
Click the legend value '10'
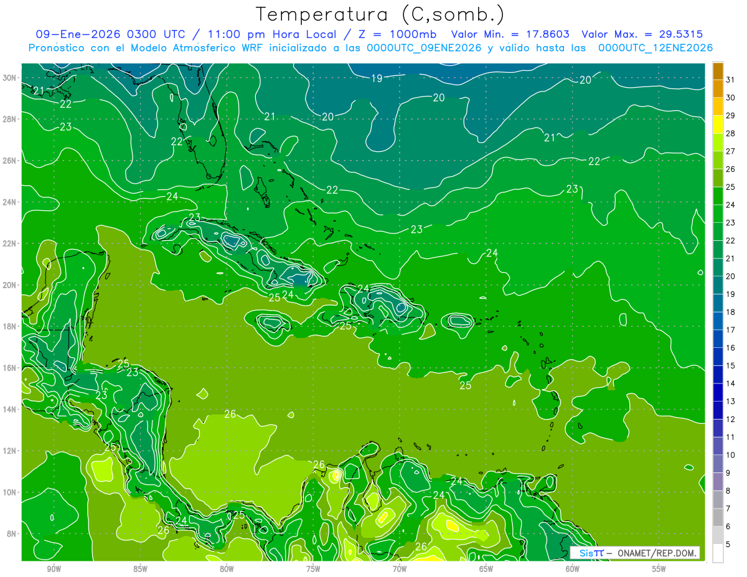click(730, 455)
